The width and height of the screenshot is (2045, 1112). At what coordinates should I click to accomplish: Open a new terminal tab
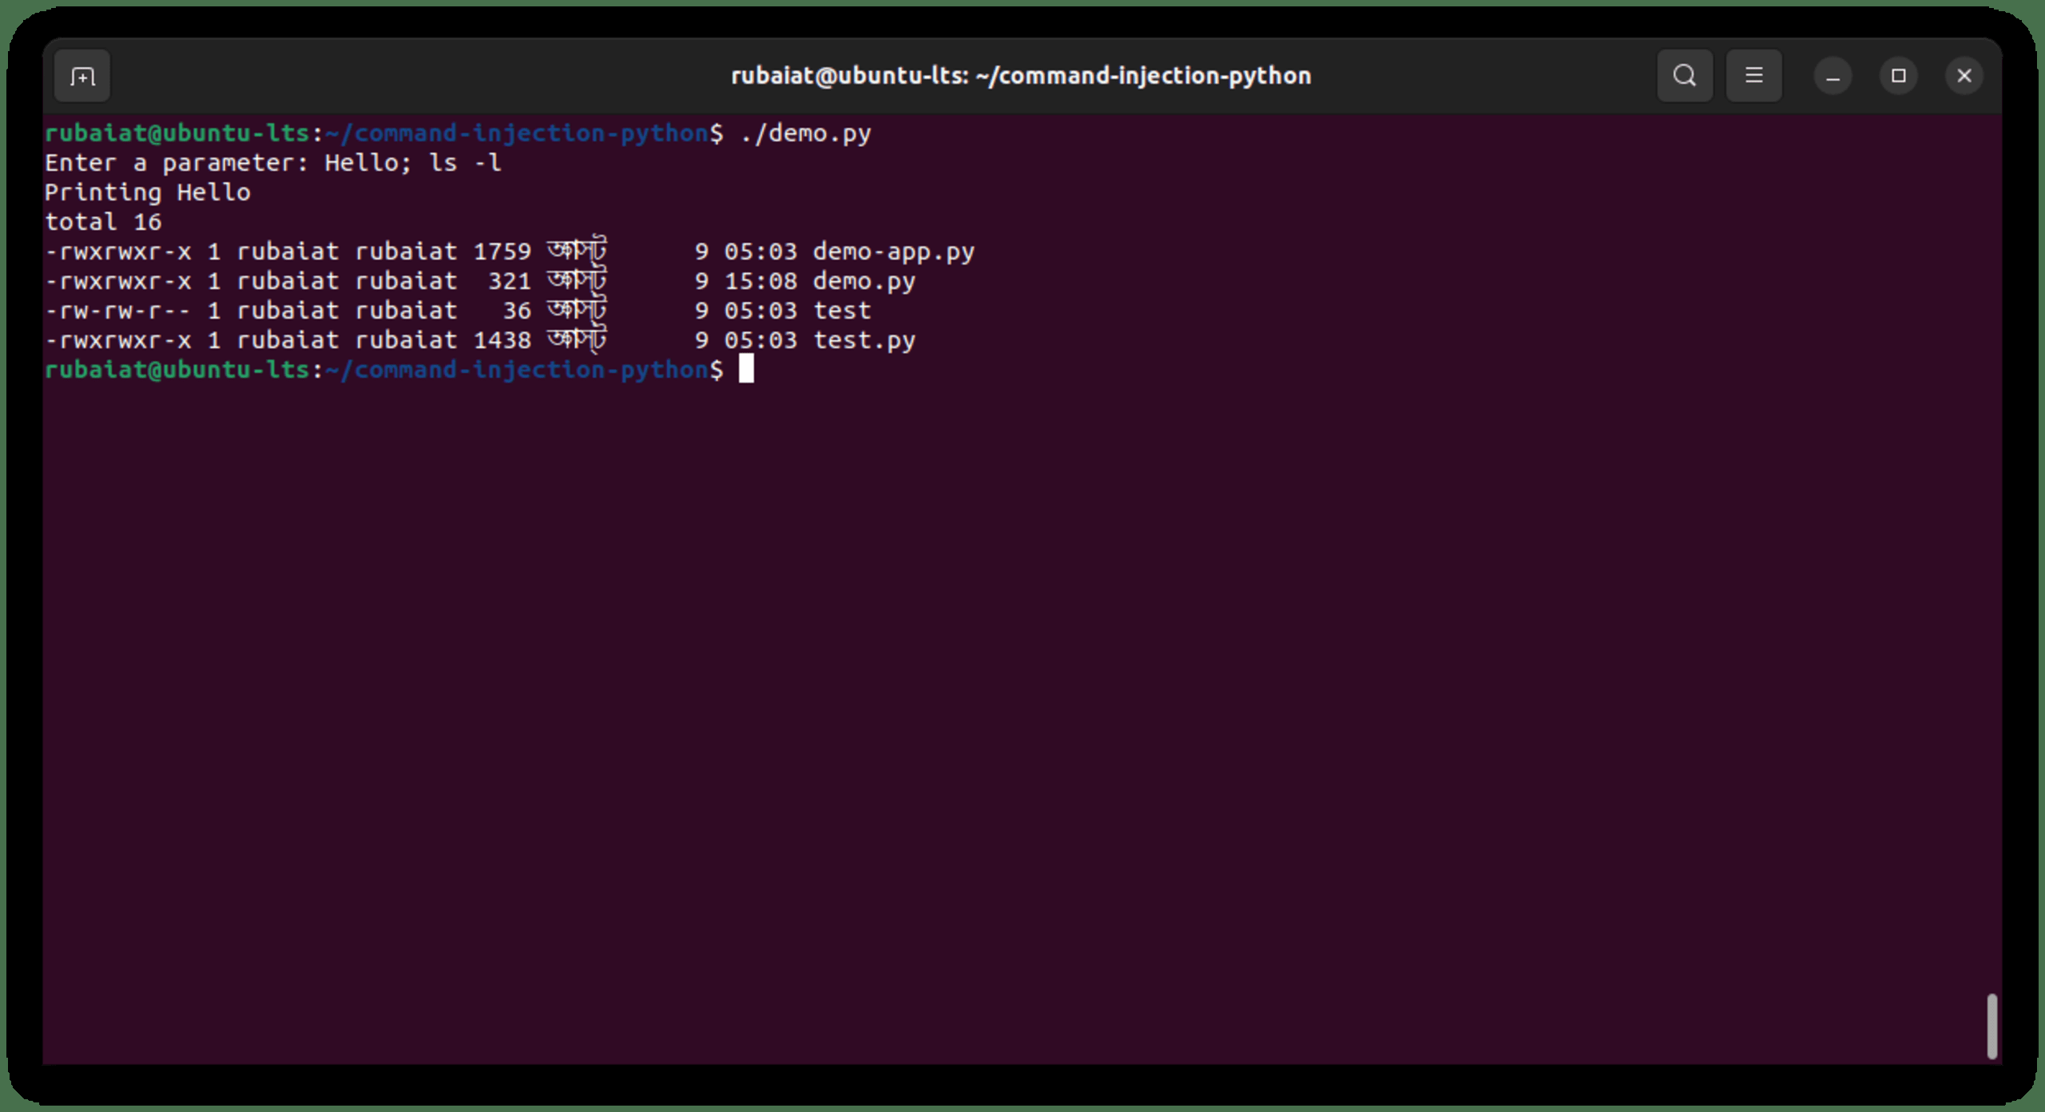click(82, 76)
